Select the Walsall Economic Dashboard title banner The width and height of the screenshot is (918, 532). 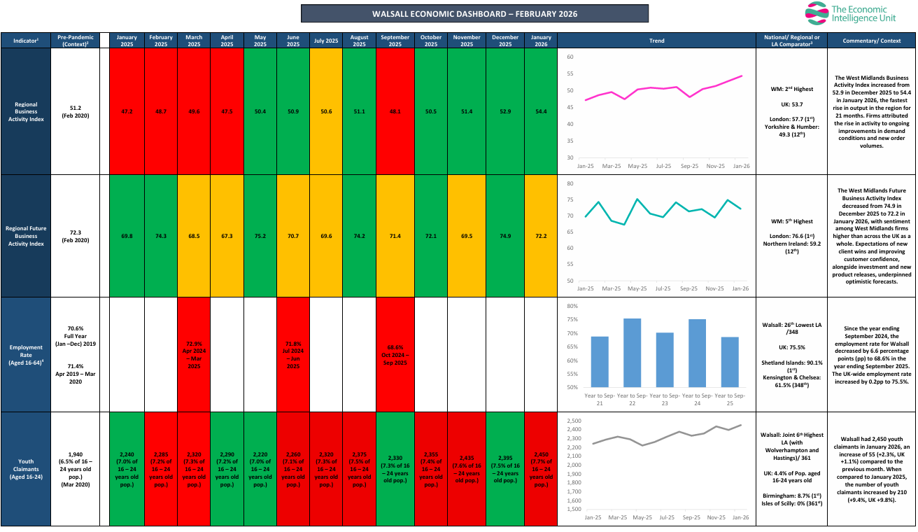tap(474, 13)
